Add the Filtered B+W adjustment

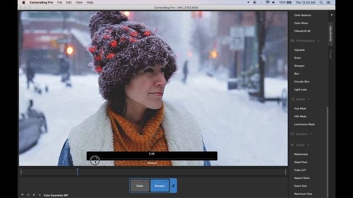point(302,31)
